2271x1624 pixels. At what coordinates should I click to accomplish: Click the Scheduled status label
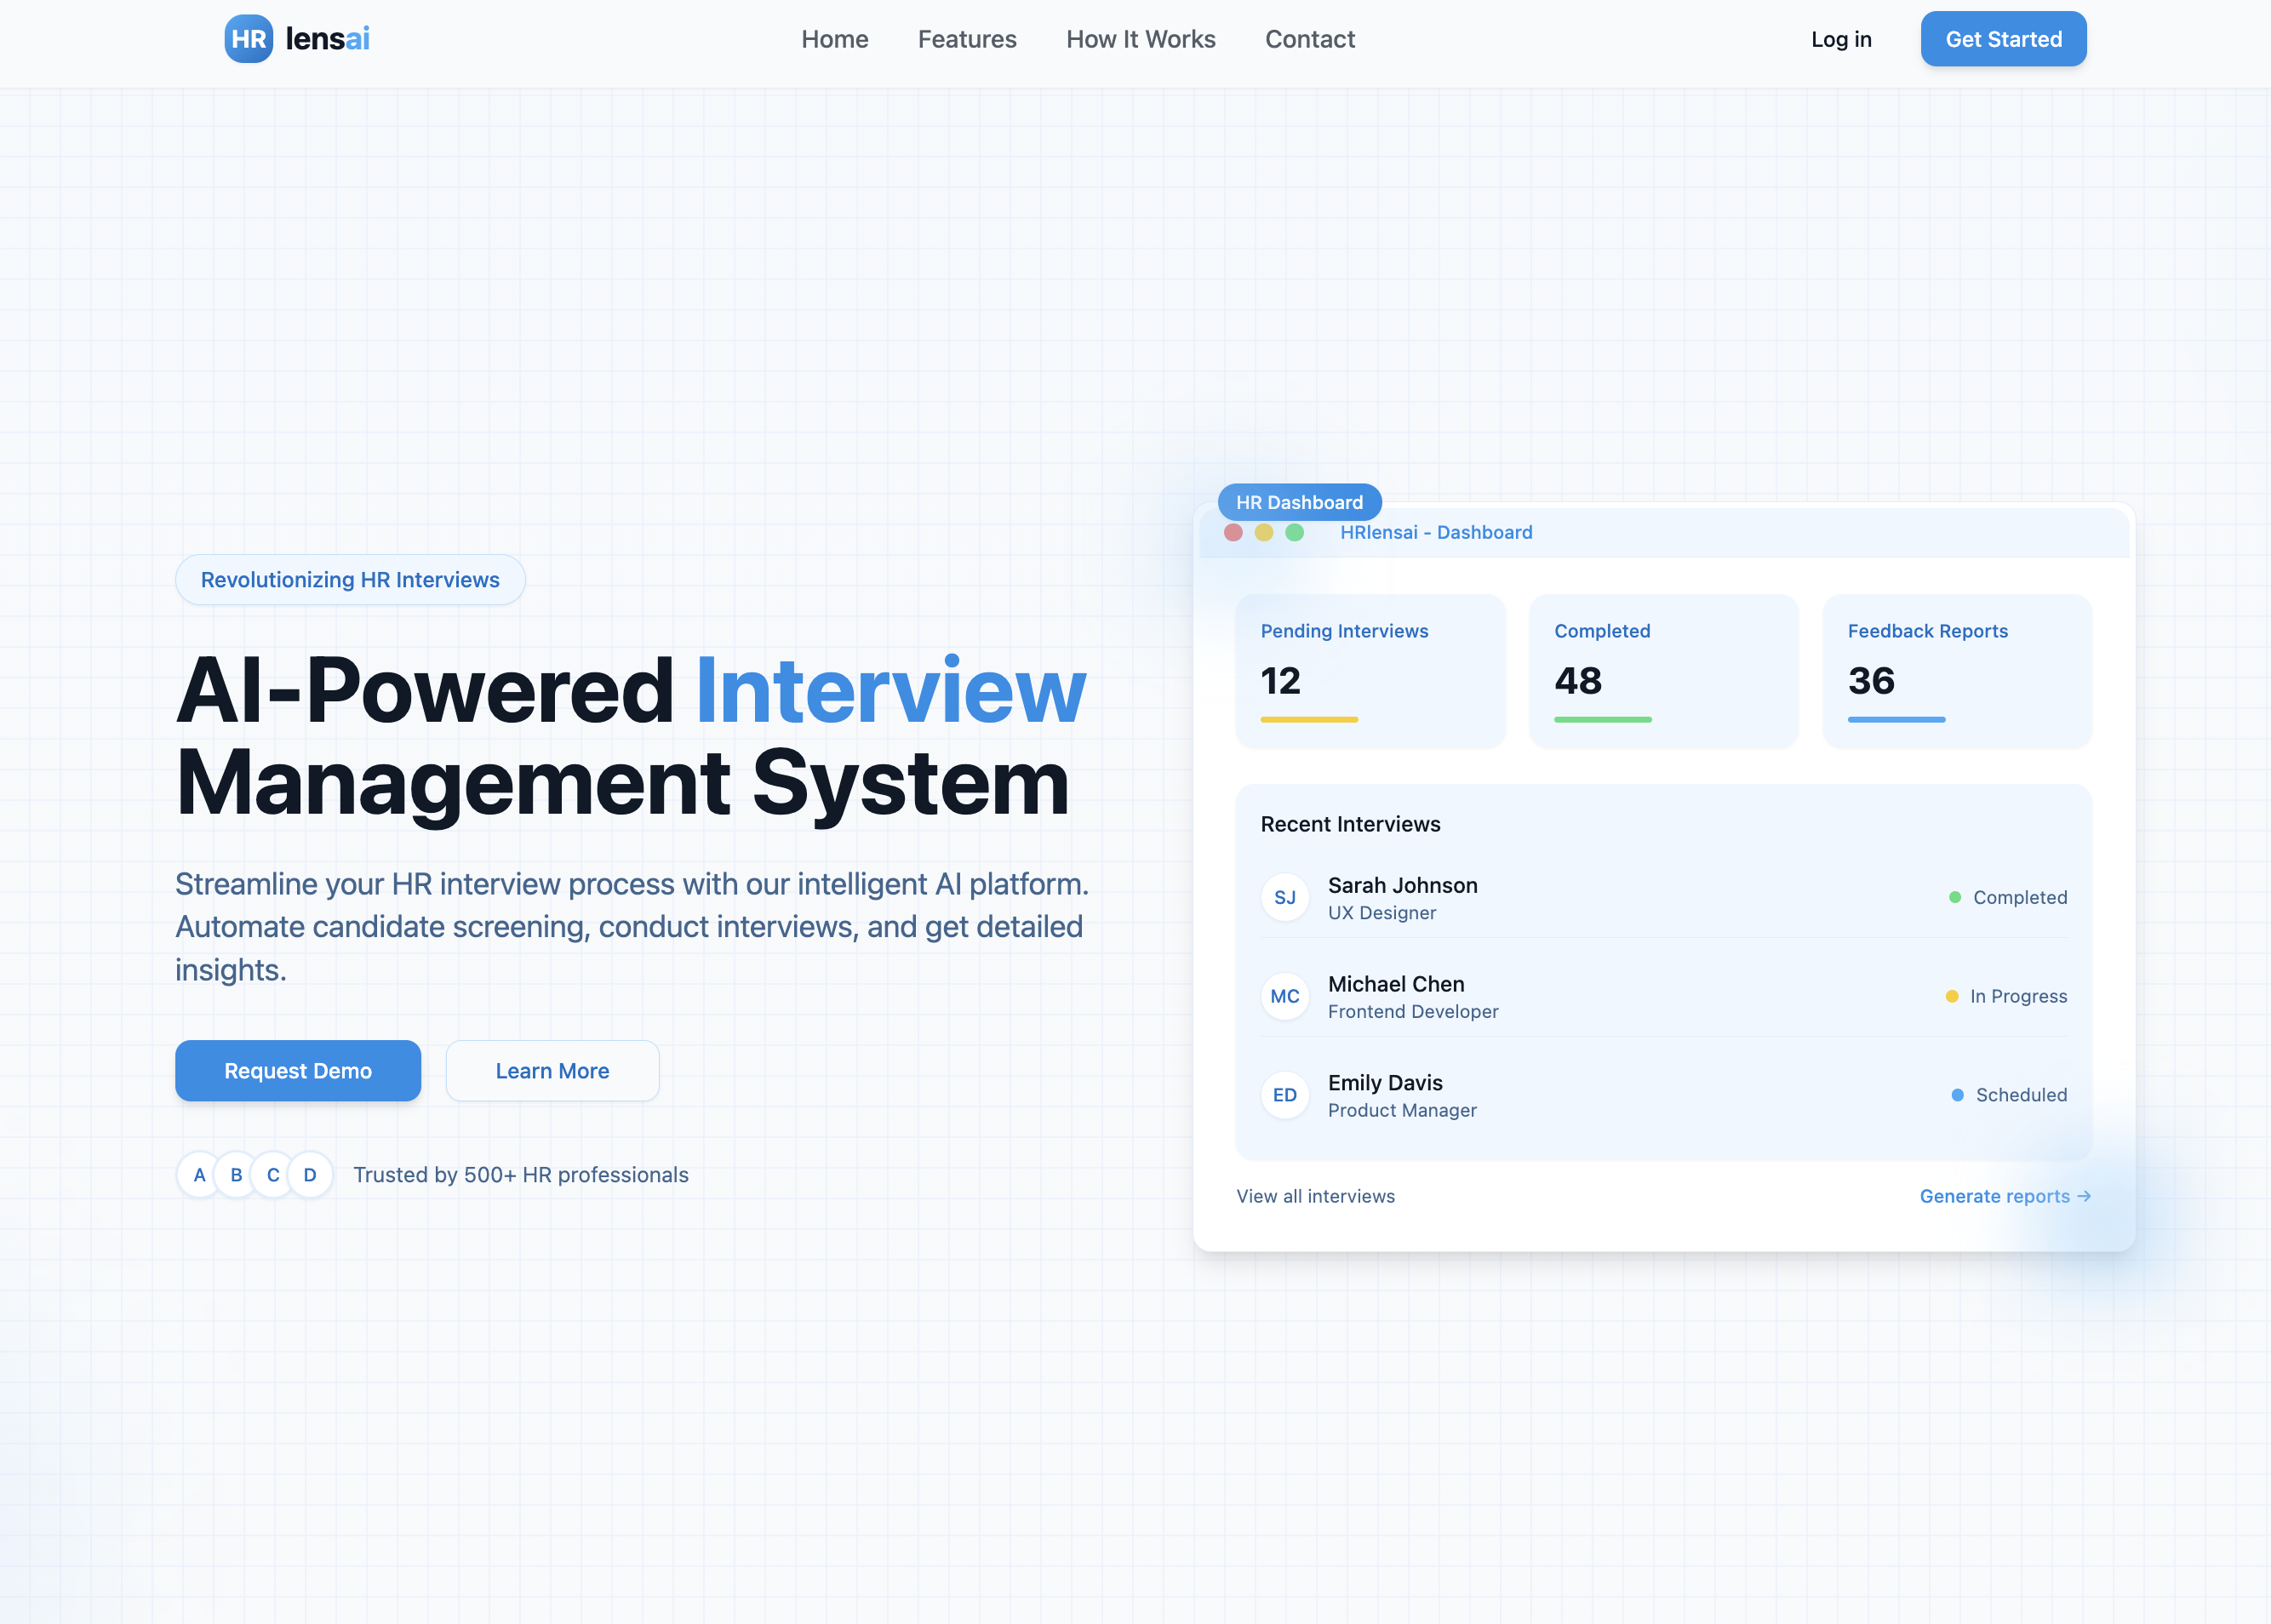[x=2021, y=1095]
